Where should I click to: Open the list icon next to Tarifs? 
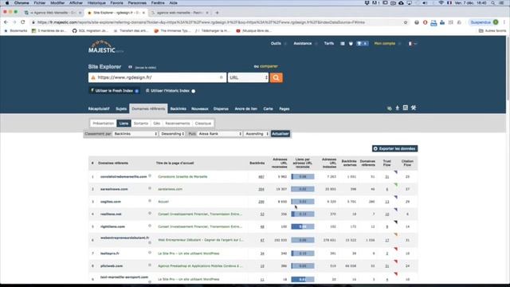[343, 43]
